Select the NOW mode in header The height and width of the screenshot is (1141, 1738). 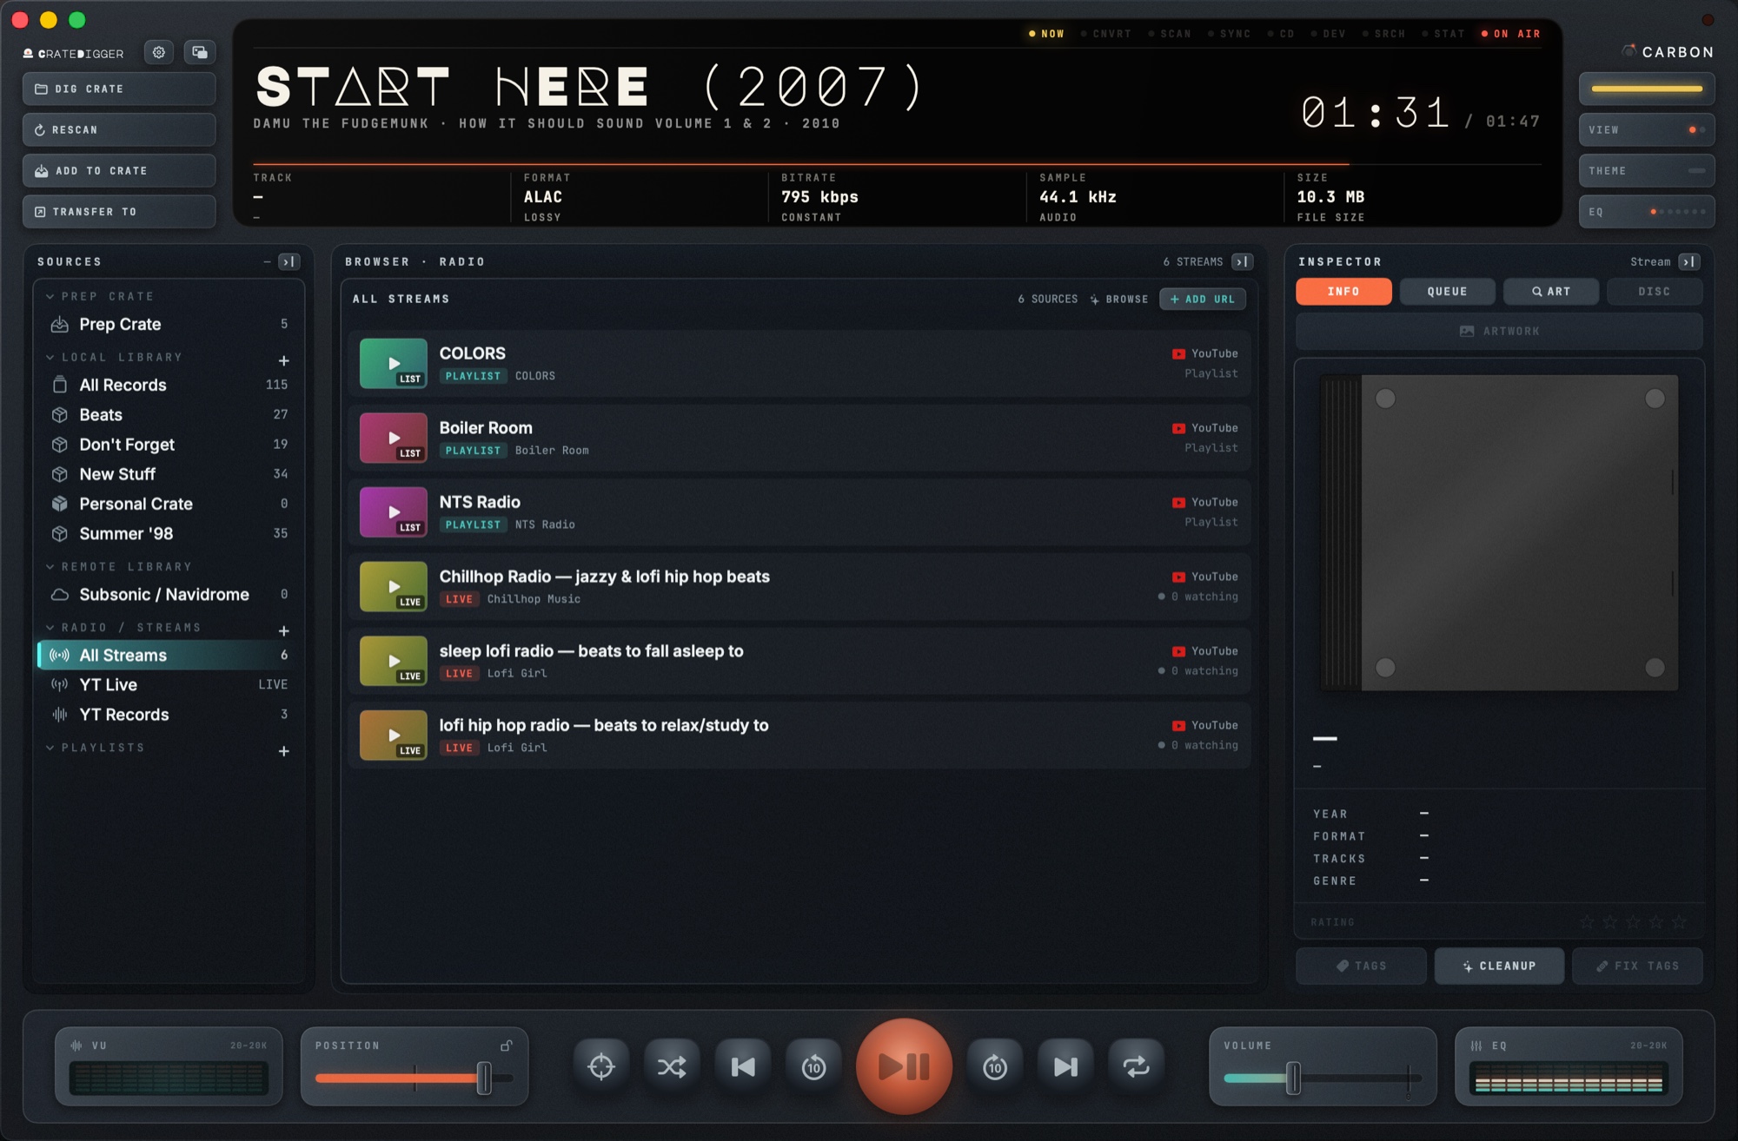(x=1046, y=34)
